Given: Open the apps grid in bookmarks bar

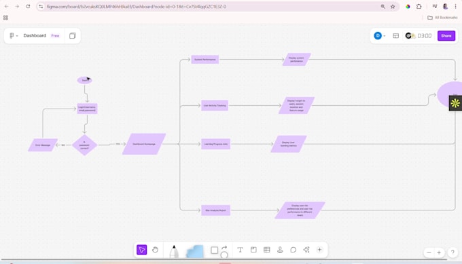Looking at the screenshot, I should 5,18.
